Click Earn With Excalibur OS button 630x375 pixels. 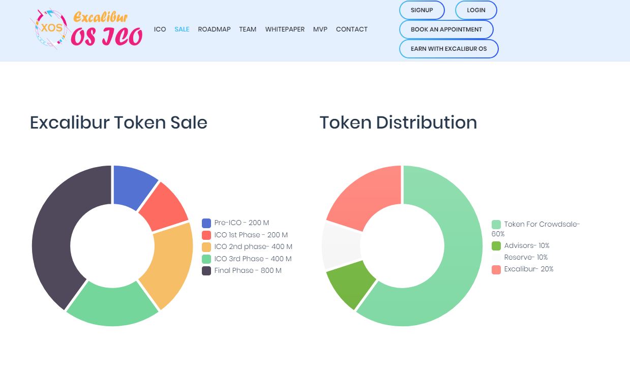coord(449,49)
